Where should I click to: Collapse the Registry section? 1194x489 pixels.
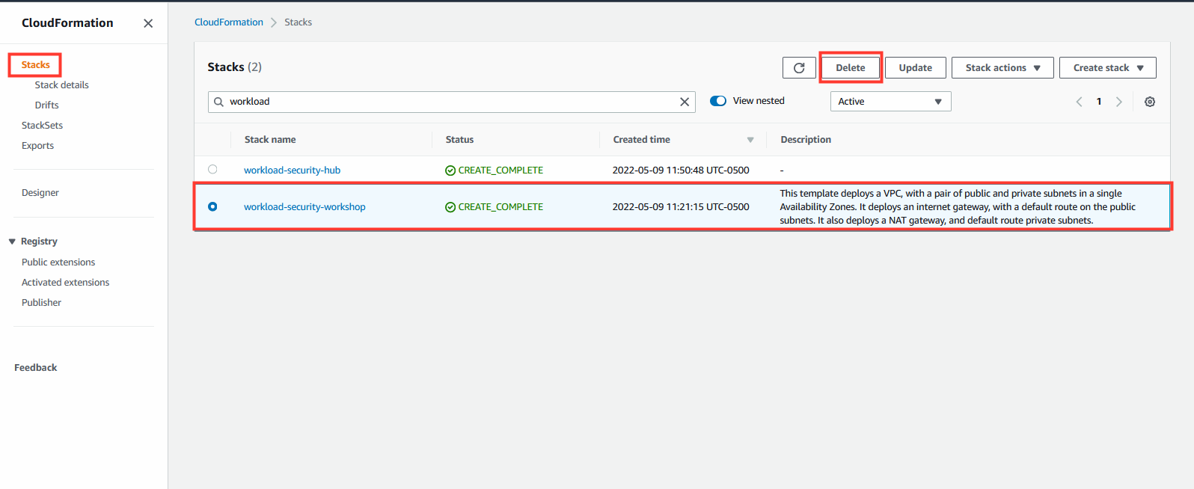tap(12, 242)
